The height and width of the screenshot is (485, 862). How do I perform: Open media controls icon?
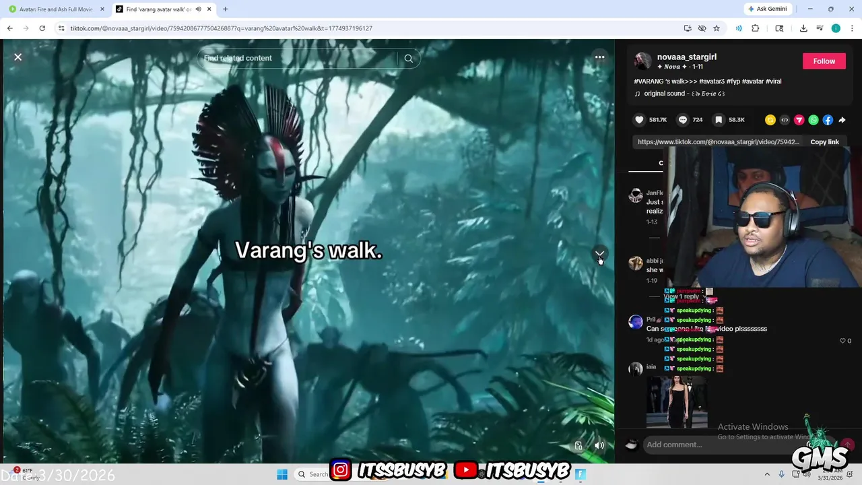pos(820,28)
